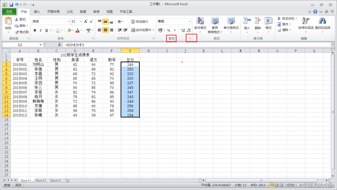This screenshot has width=337, height=190.
Task: Click AutoSum (自动求和) button
Action: (x=287, y=19)
